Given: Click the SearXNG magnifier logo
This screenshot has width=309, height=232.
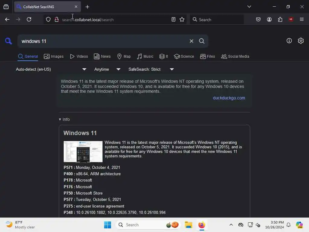Looking at the screenshot, I should click(8, 41).
